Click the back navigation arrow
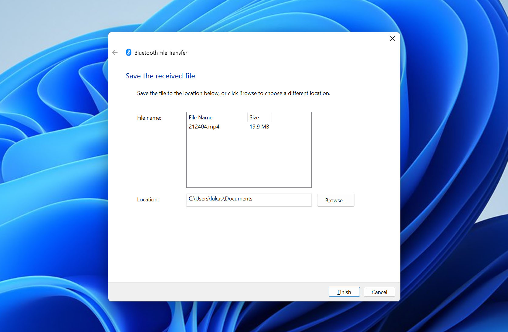The width and height of the screenshot is (508, 332). click(115, 52)
